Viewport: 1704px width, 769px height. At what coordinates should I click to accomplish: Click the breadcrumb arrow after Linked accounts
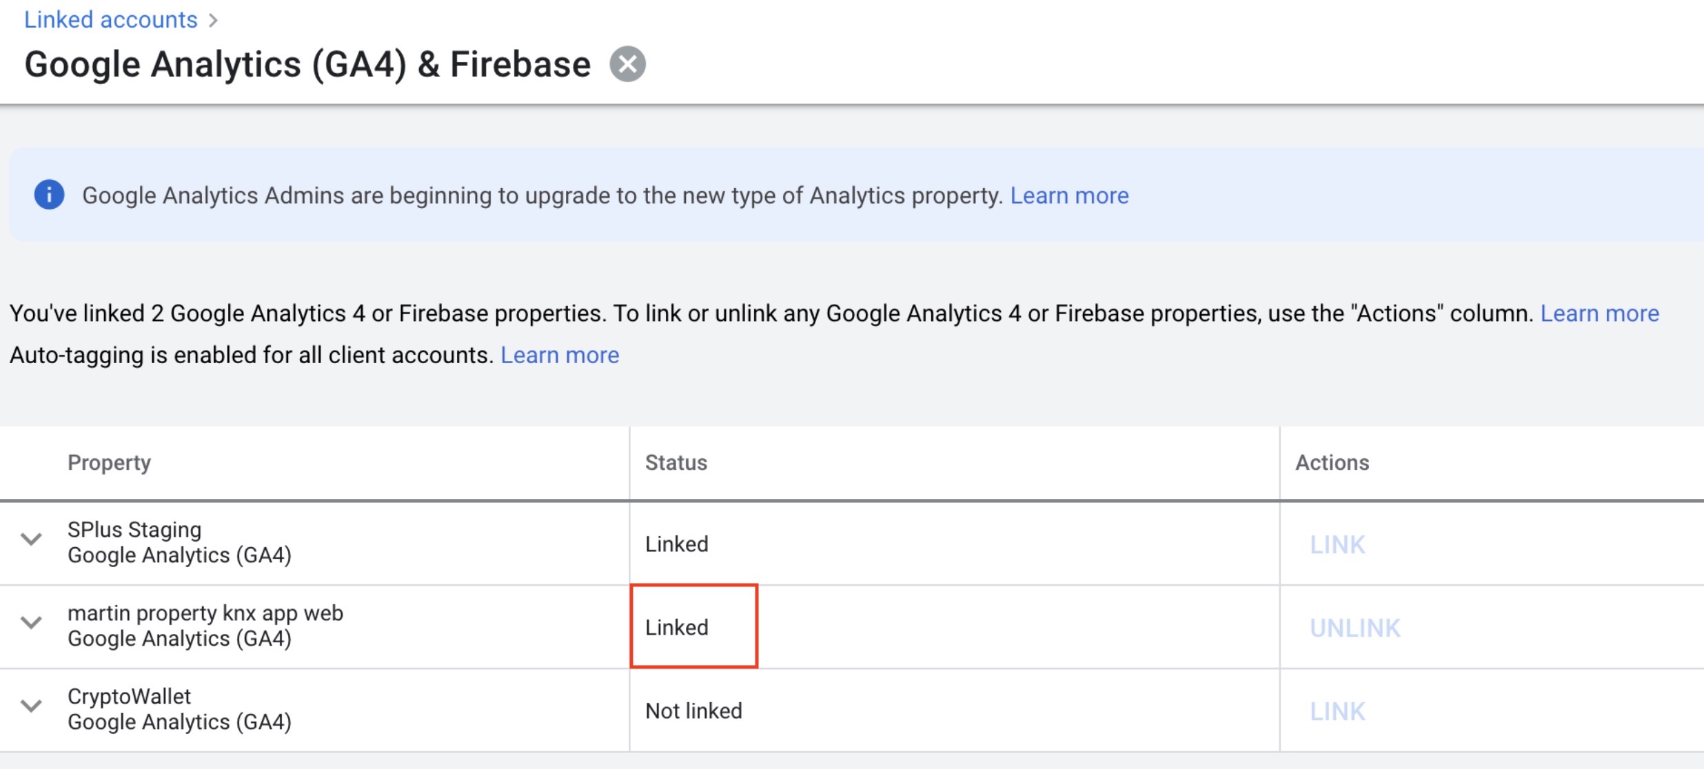point(214,21)
